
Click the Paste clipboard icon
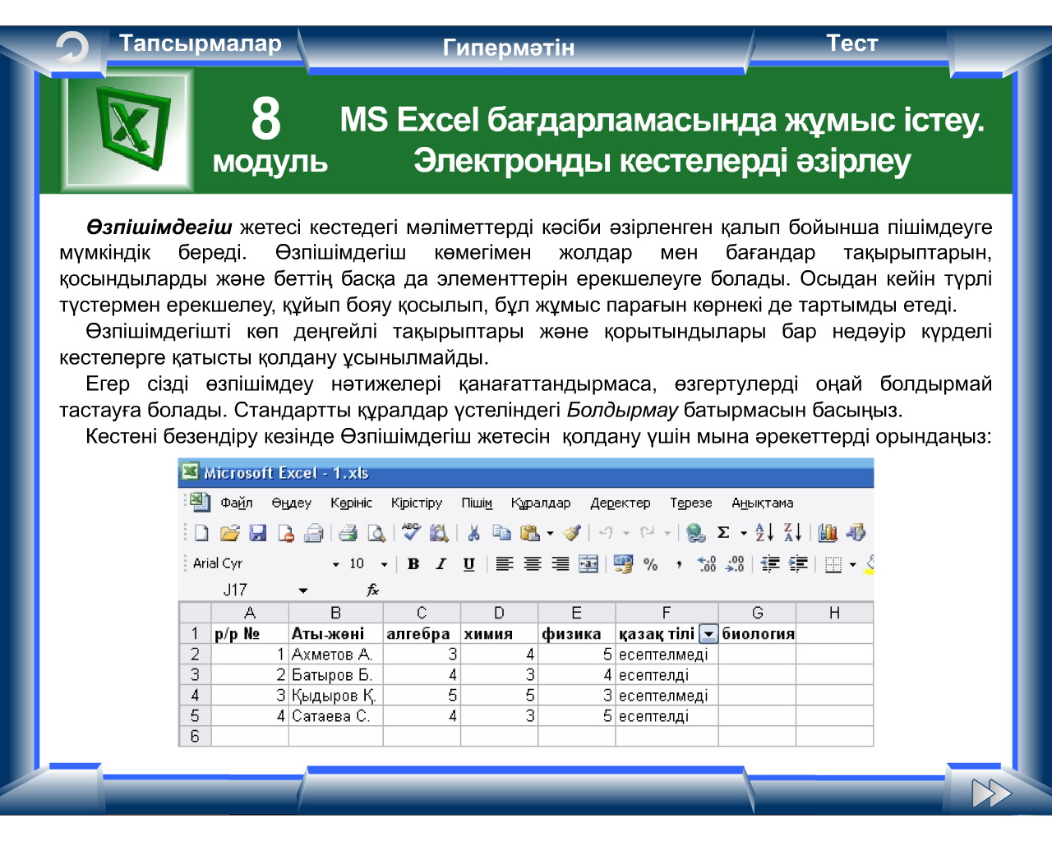530,533
